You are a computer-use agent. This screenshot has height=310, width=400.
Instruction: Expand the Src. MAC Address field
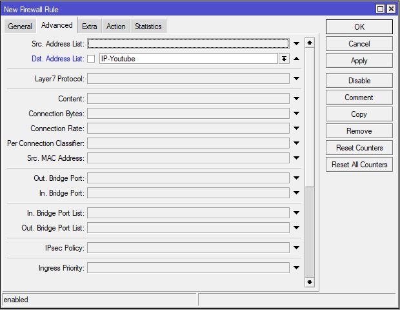click(296, 158)
